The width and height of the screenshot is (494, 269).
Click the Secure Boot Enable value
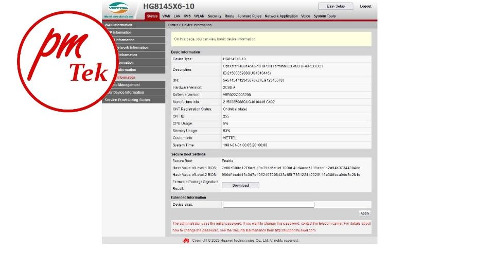click(x=227, y=160)
